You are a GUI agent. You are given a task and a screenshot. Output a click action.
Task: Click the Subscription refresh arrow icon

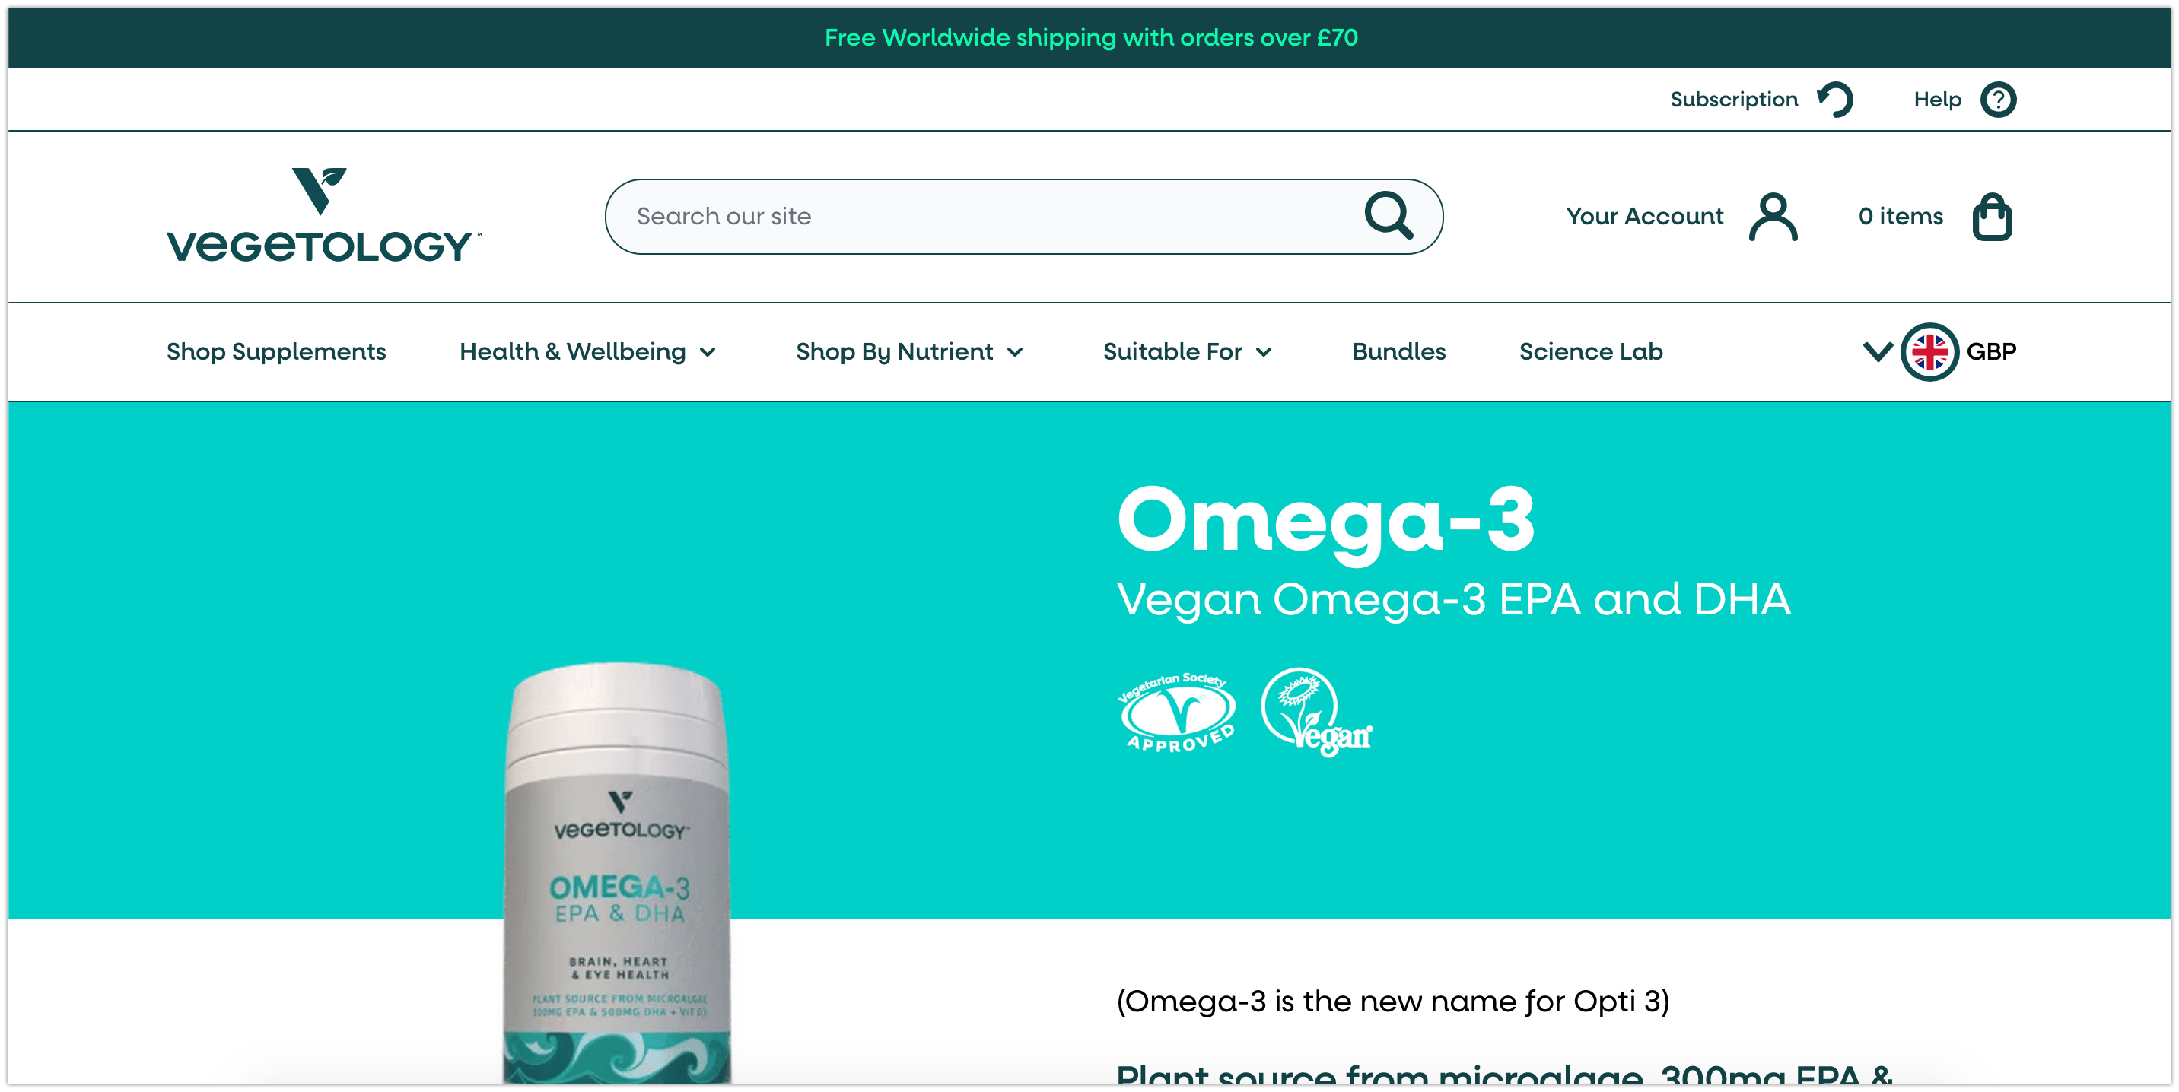pos(1836,100)
